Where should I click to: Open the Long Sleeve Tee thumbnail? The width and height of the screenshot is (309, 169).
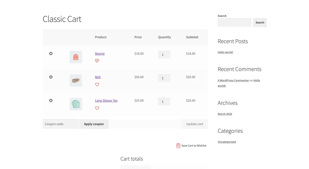coord(76,104)
